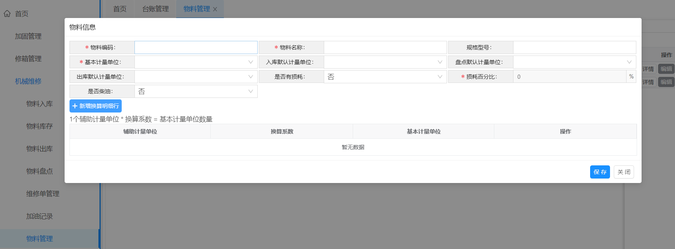Select 加油记录 in the side menu
Viewport: 675px width, 249px height.
tap(39, 216)
